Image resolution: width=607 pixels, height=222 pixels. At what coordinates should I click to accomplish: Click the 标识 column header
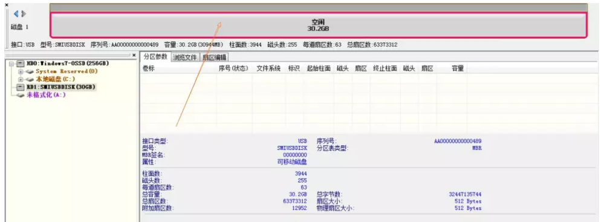[x=294, y=68]
